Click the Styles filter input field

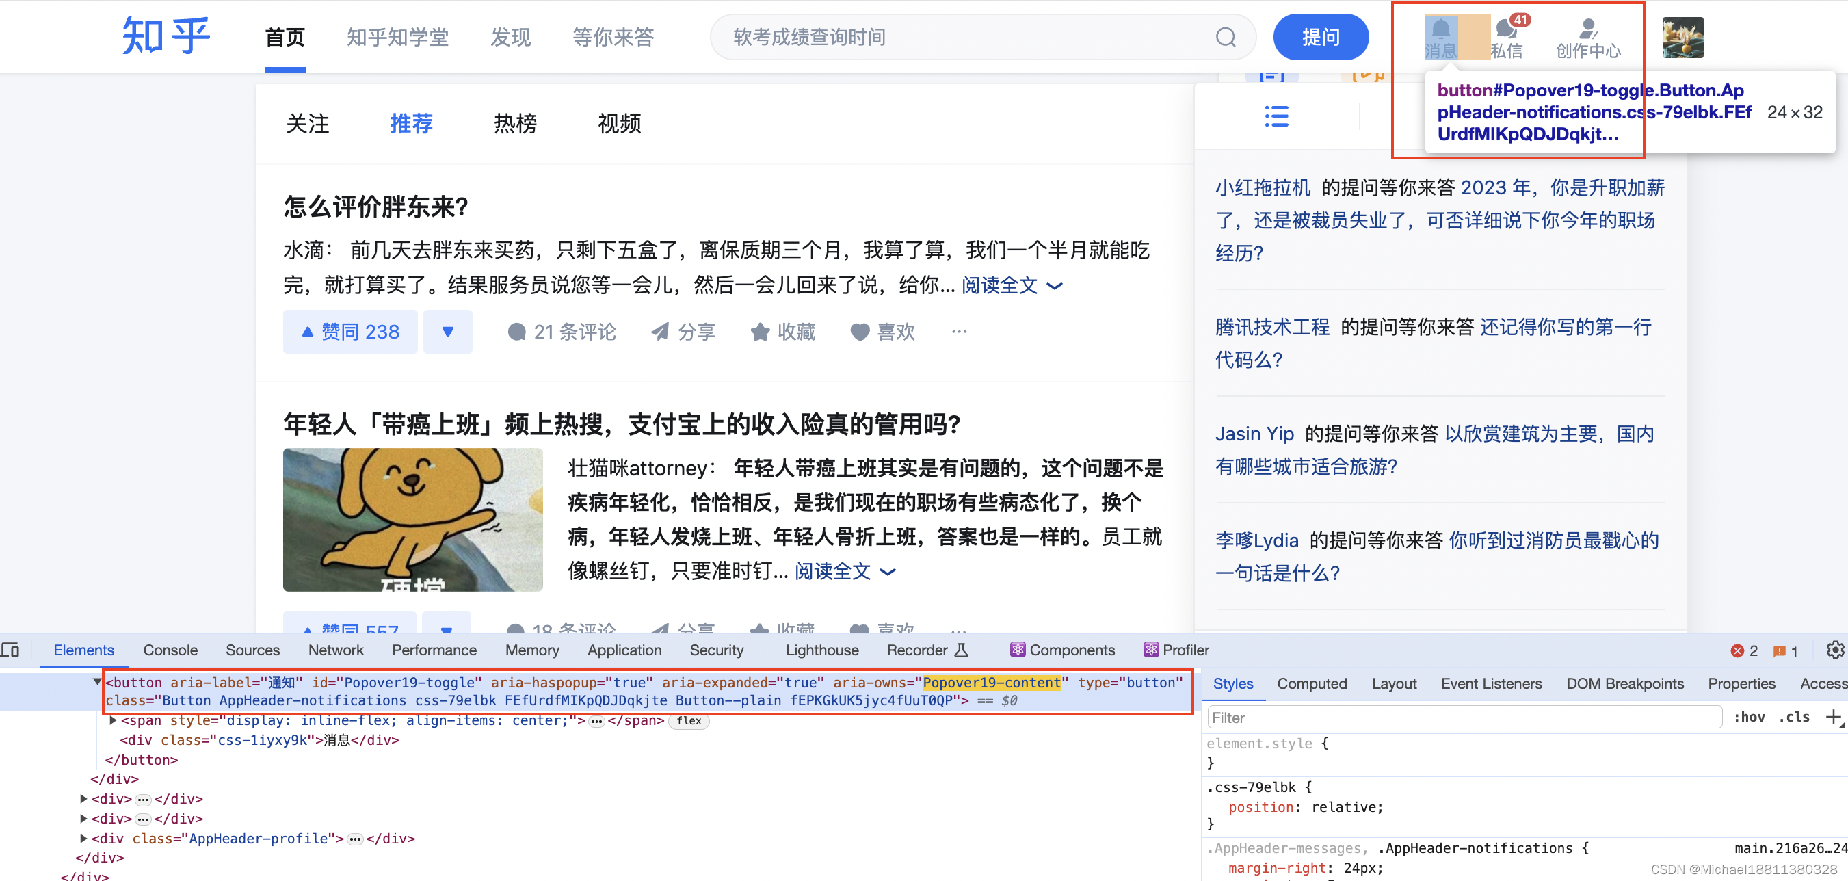pyautogui.click(x=1464, y=718)
